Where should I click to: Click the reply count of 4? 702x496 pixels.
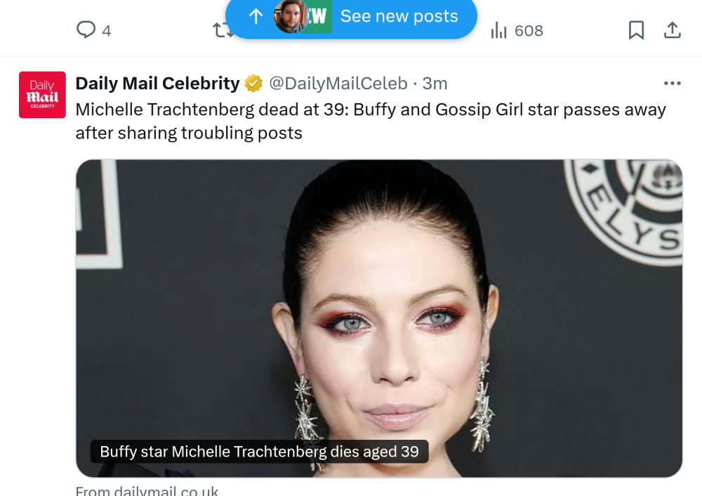point(106,31)
